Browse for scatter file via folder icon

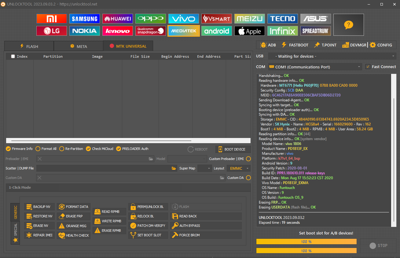(174, 168)
